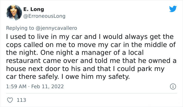The width and height of the screenshot is (183, 107).
Task: Click the tweet's first line "I used to live"
Action: (x=27, y=37)
